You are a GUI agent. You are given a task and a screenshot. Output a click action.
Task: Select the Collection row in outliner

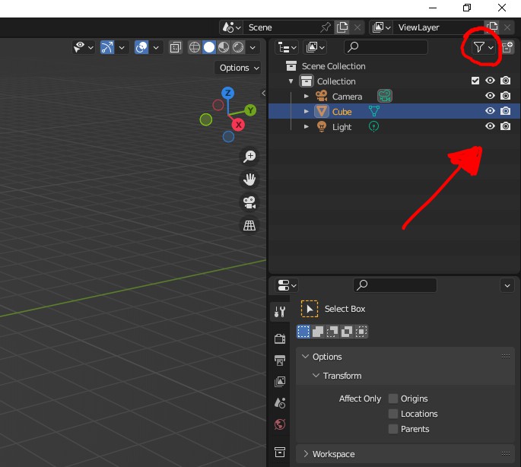coord(394,81)
